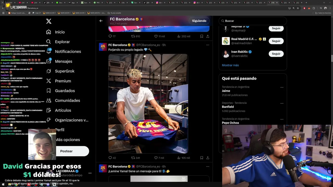Viewport: 333px width, 187px height.
Task: Open the browser extensions puzzle icon
Action: [314, 8]
